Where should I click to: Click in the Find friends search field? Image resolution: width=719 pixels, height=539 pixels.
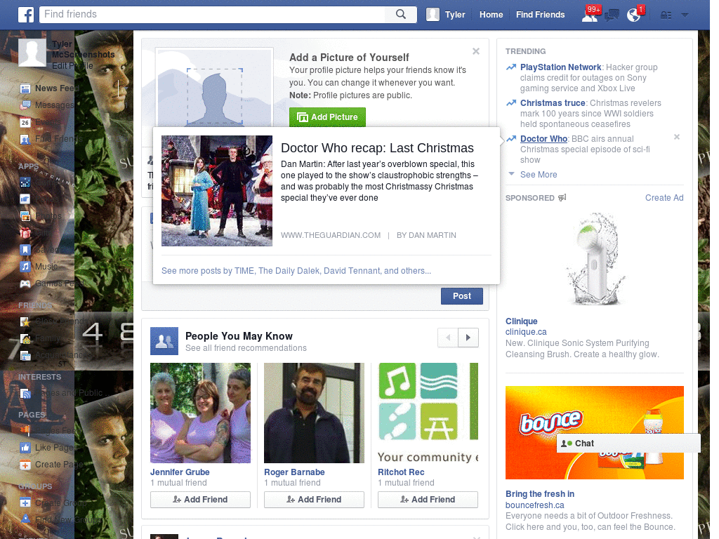click(x=212, y=14)
